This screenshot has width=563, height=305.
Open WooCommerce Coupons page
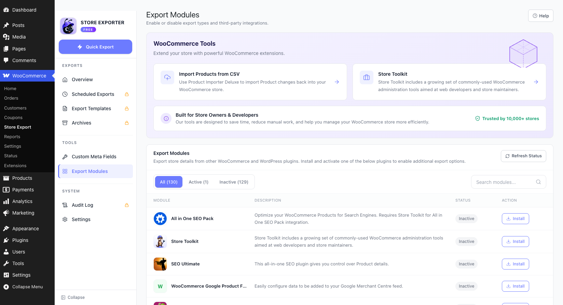coord(13,117)
